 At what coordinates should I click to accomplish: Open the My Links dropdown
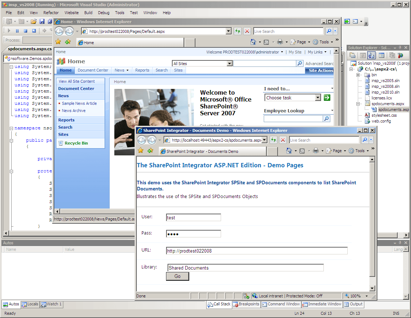point(326,52)
